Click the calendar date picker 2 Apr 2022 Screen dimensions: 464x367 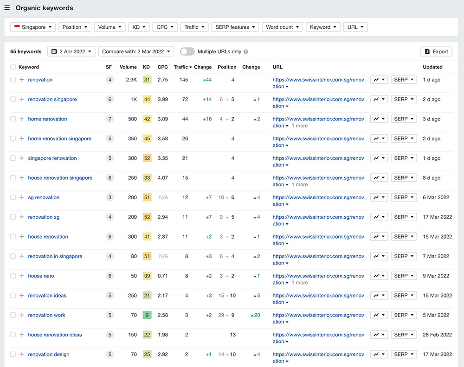pos(71,51)
